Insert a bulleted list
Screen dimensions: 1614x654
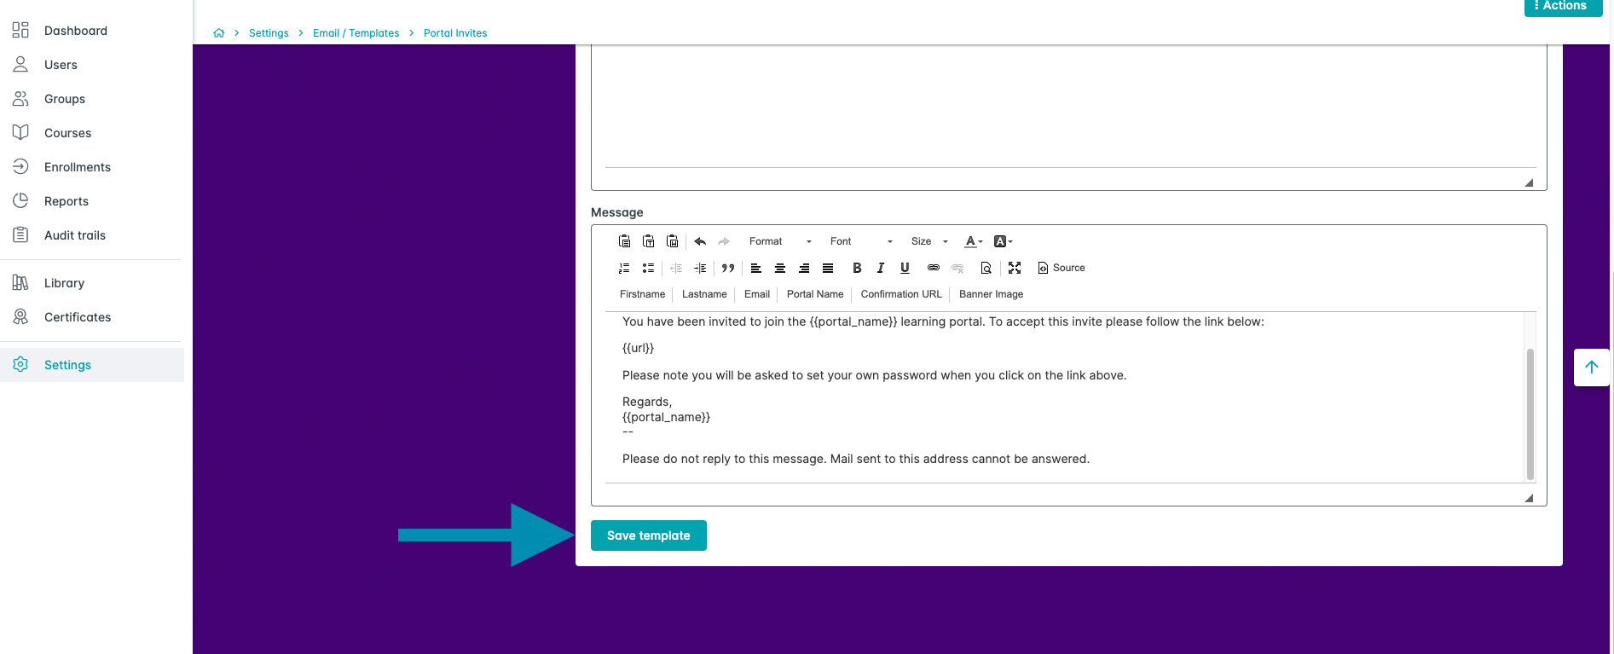click(648, 268)
